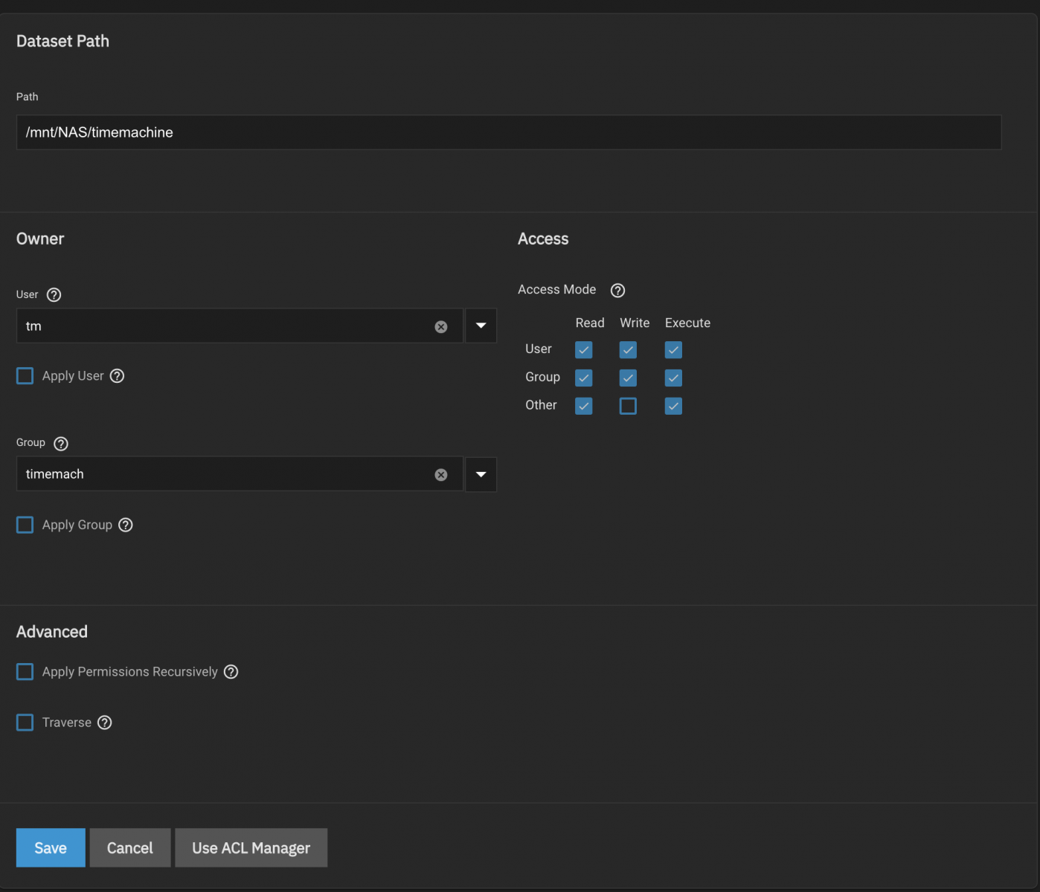Open Use ACL Manager
The image size is (1040, 892).
pyautogui.click(x=251, y=848)
